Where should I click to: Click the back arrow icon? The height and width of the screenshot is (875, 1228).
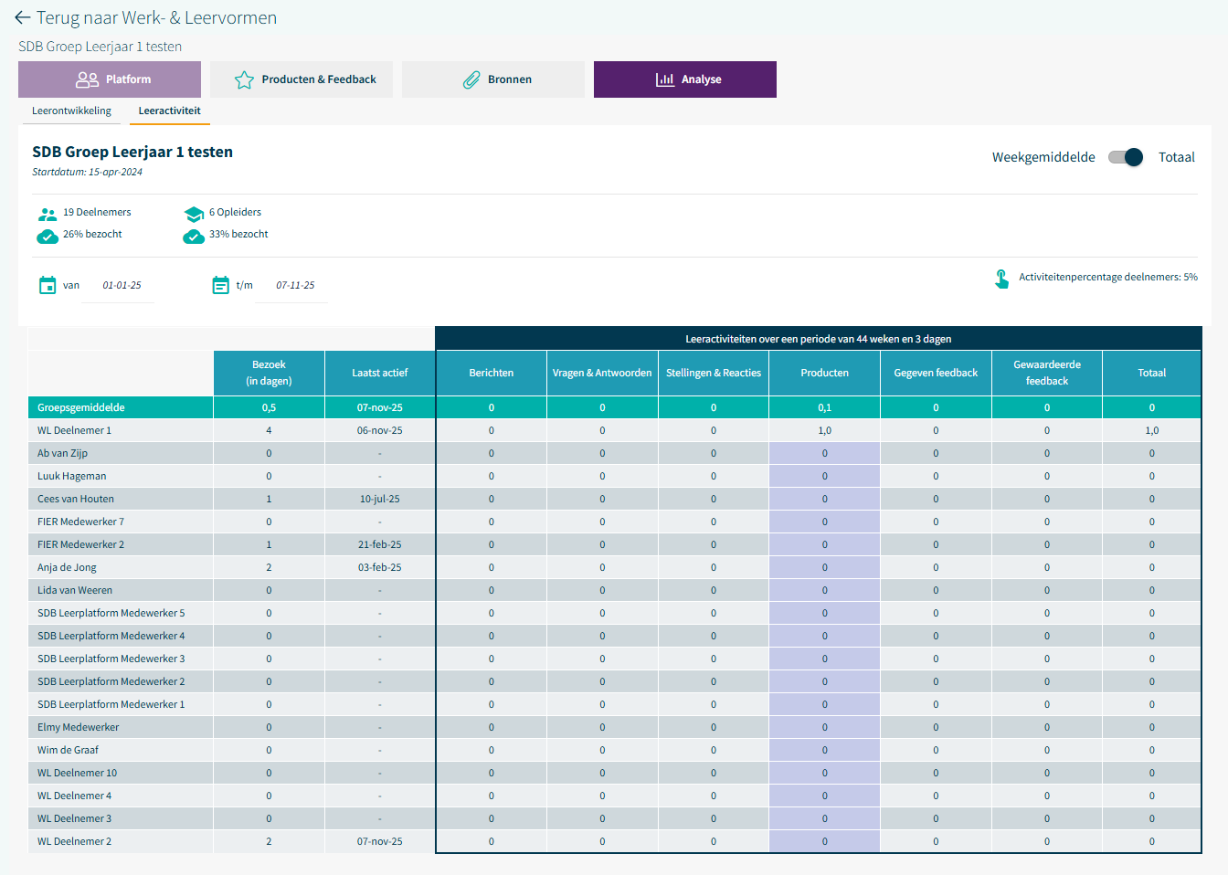pos(23,18)
